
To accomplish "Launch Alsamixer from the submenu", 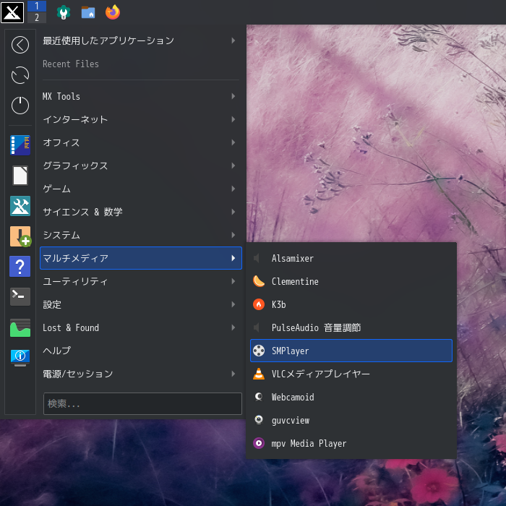I will 351,258.
